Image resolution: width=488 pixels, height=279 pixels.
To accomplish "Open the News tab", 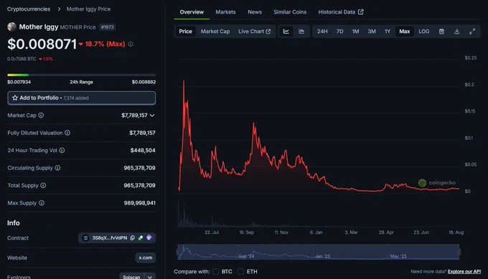I will [x=255, y=11].
